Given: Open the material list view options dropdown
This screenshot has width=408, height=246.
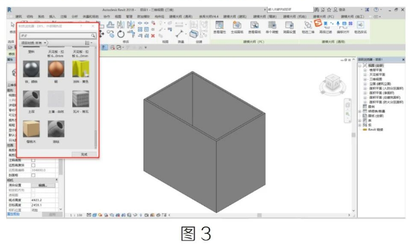Looking at the screenshot, I should click(88, 43).
